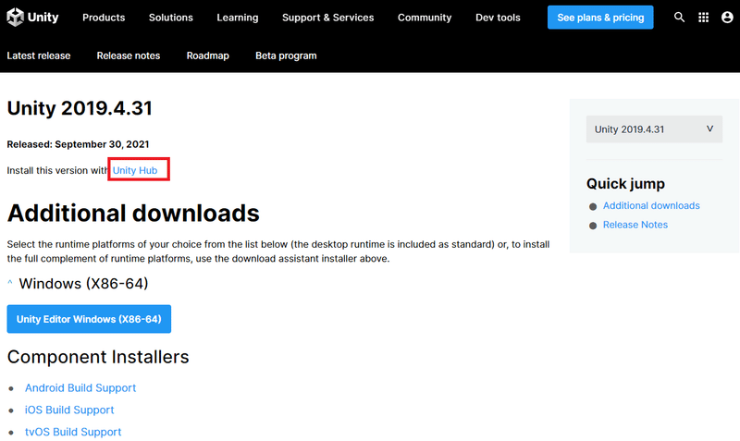
Task: Open the Community menu
Action: 425,18
